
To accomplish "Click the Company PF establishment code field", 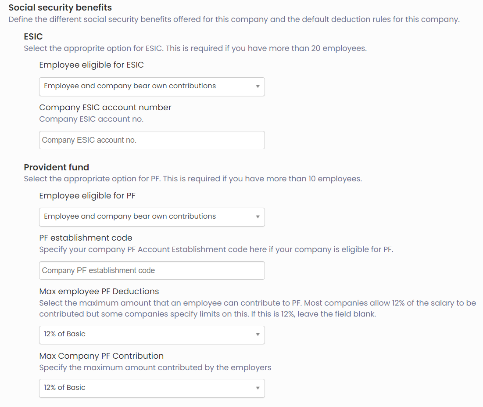I will (151, 270).
